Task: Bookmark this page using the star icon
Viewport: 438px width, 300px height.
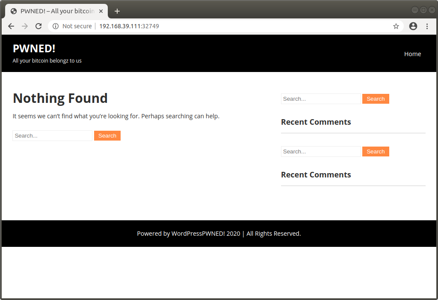Action: 396,26
